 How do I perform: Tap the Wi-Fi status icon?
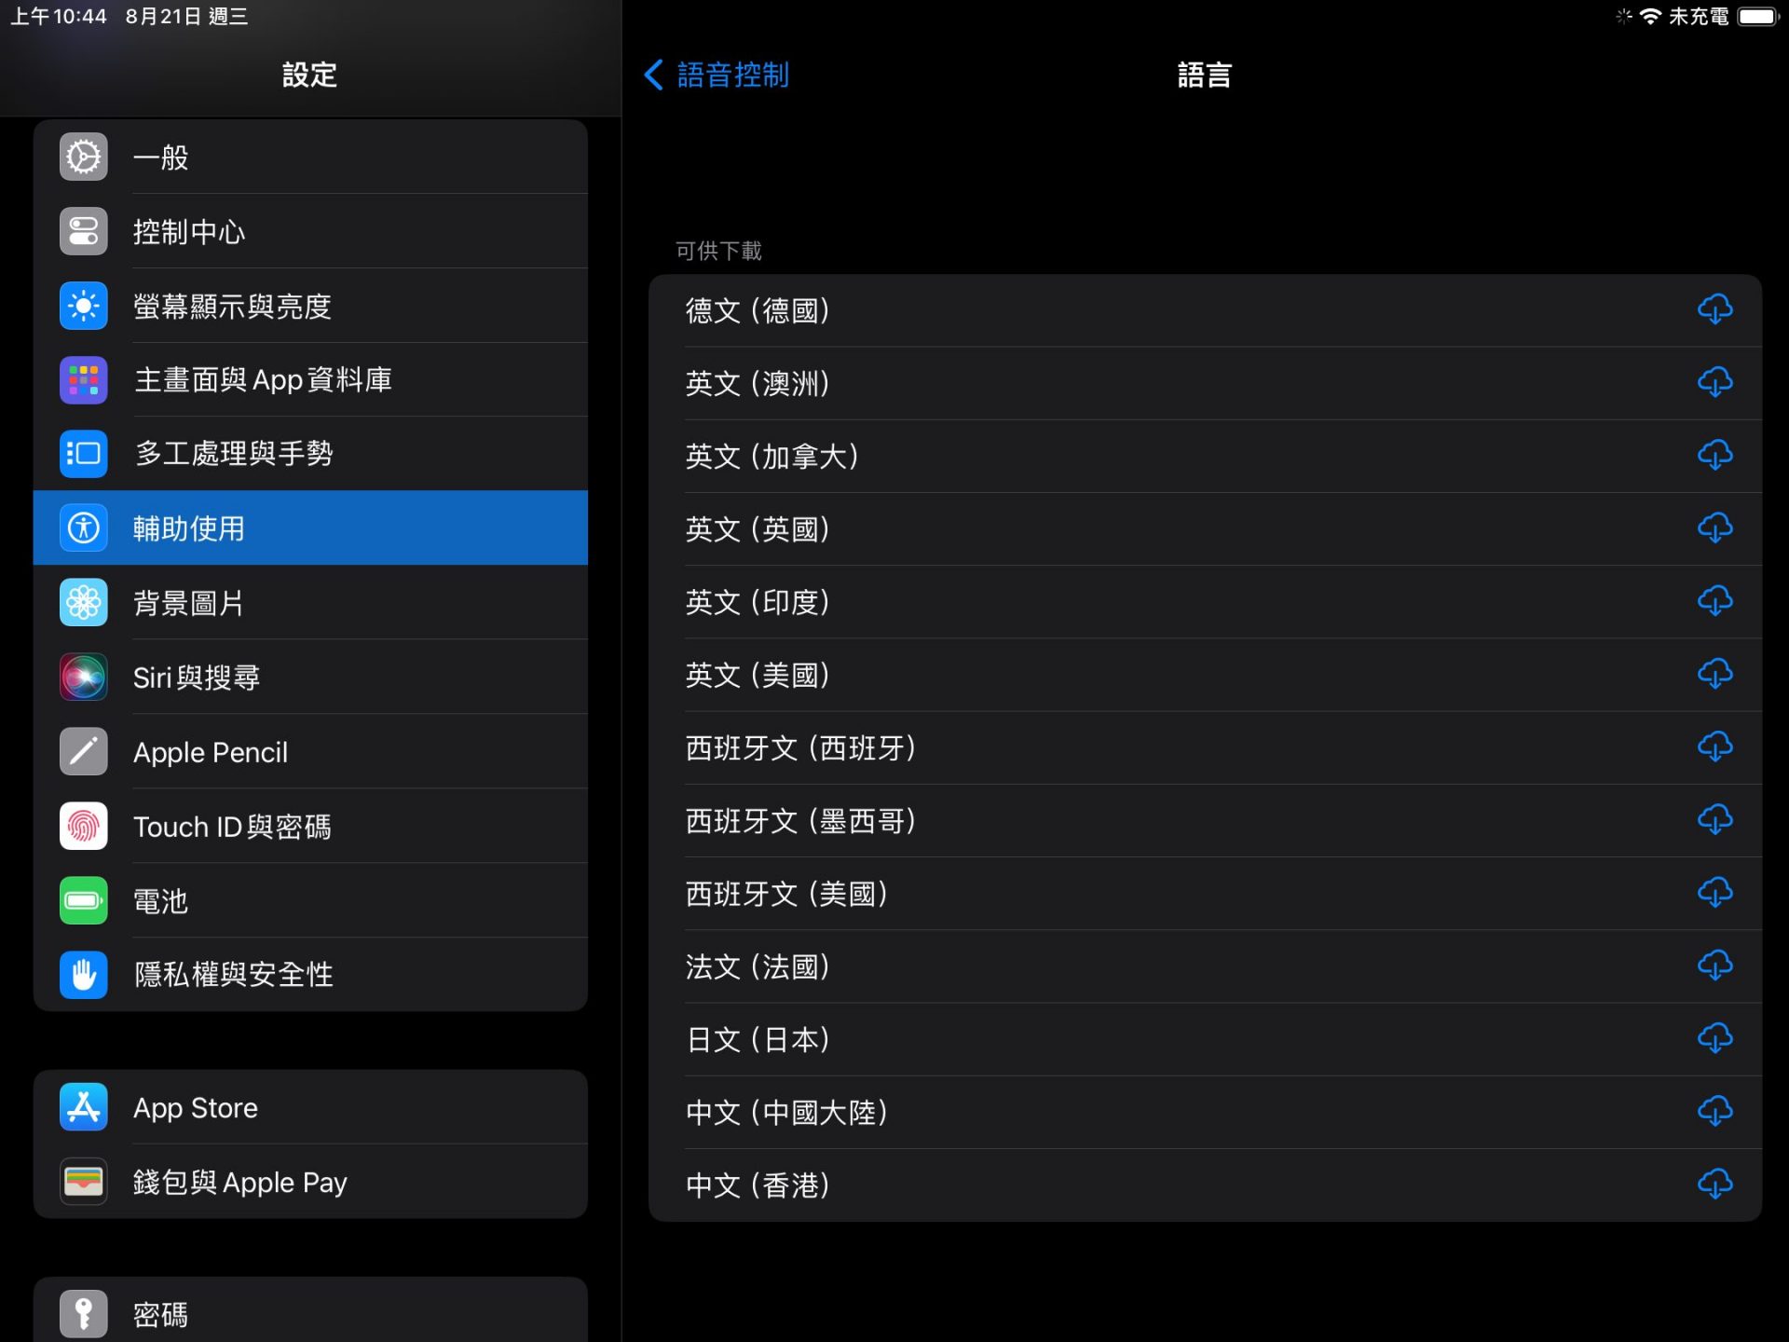click(x=1650, y=17)
